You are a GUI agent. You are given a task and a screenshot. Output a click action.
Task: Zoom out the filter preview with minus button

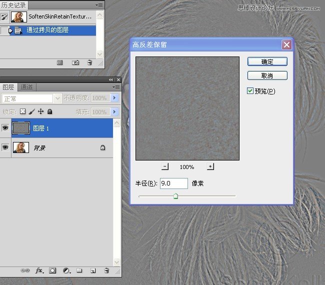pos(165,166)
